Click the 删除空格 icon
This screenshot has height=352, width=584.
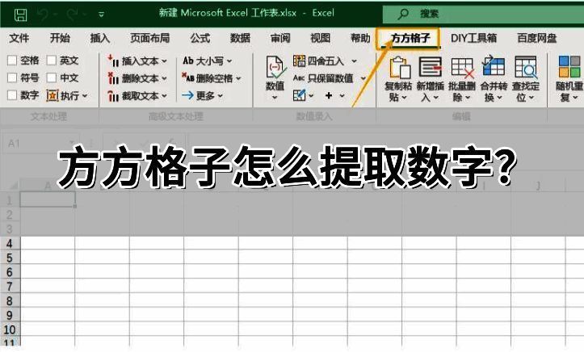point(188,78)
